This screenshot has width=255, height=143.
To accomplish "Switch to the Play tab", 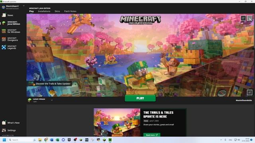I will pyautogui.click(x=31, y=11).
